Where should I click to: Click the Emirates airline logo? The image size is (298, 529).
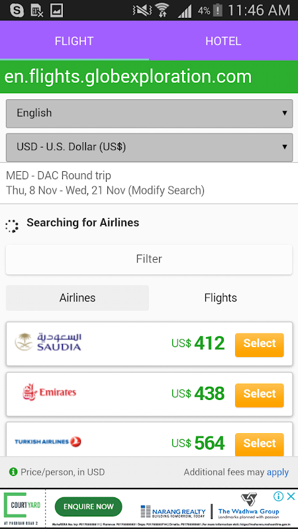tap(49, 392)
